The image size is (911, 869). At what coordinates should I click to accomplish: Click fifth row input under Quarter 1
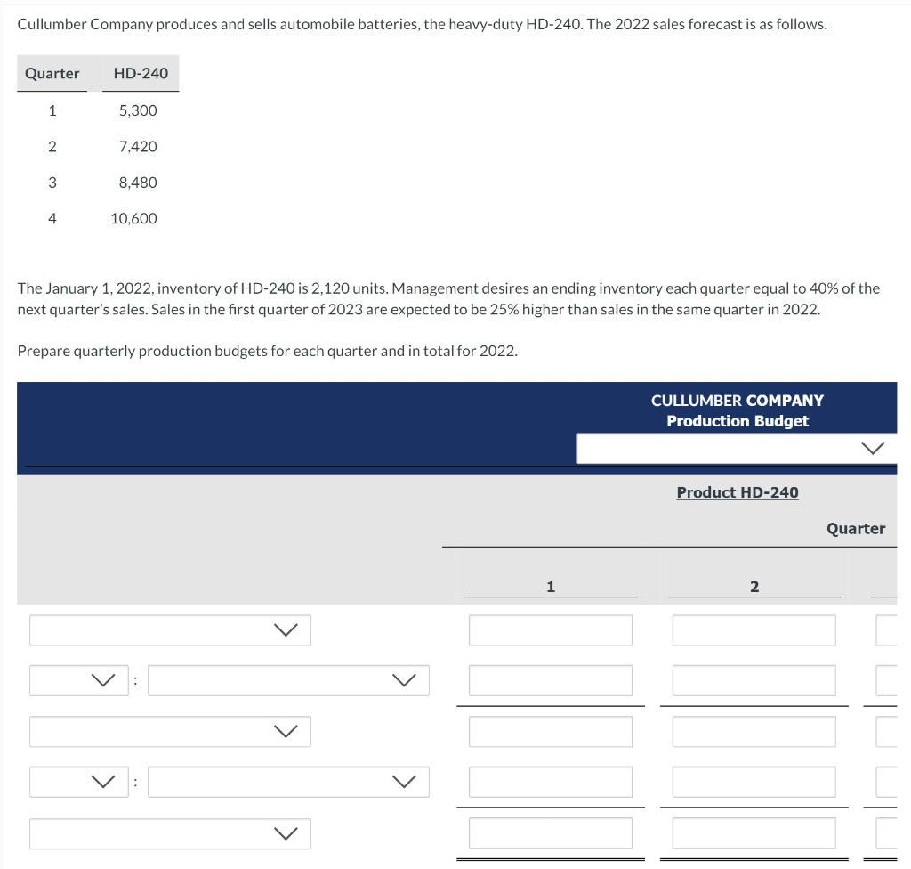pos(551,832)
